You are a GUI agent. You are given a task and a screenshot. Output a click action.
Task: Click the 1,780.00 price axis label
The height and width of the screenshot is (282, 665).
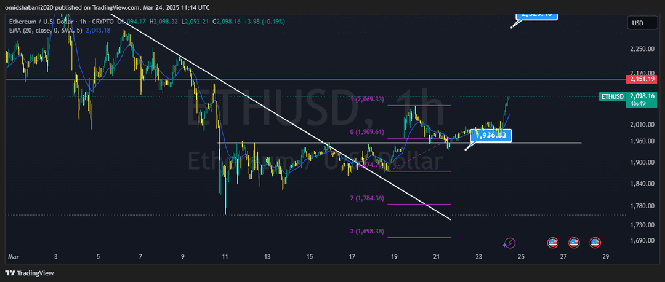point(642,206)
